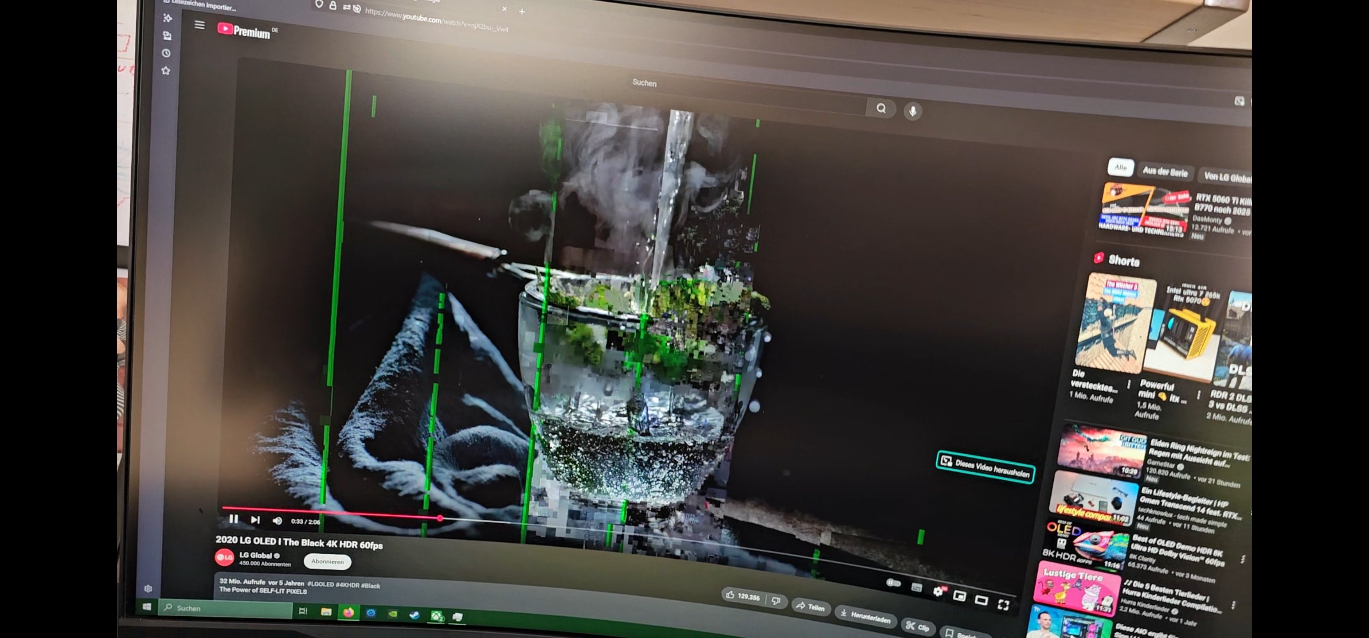Image resolution: width=1369 pixels, height=638 pixels.
Task: Open the YouTube hamburger guide menu
Action: pyautogui.click(x=199, y=25)
